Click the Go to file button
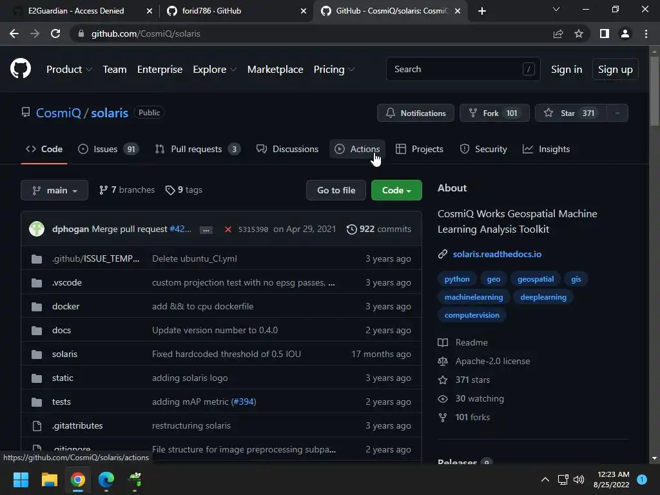The width and height of the screenshot is (660, 495). tap(336, 190)
